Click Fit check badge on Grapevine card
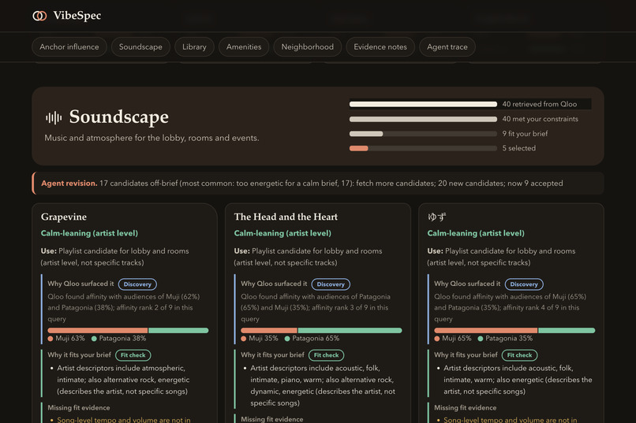Screen dimensions: 636x423 133,355
